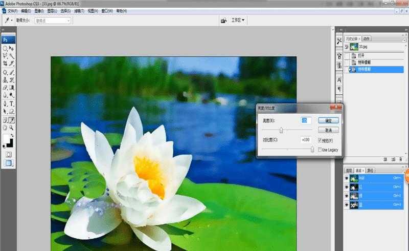Image resolution: width=409 pixels, height=251 pixels.
Task: Select the Zoom tool
Action: click(11, 128)
